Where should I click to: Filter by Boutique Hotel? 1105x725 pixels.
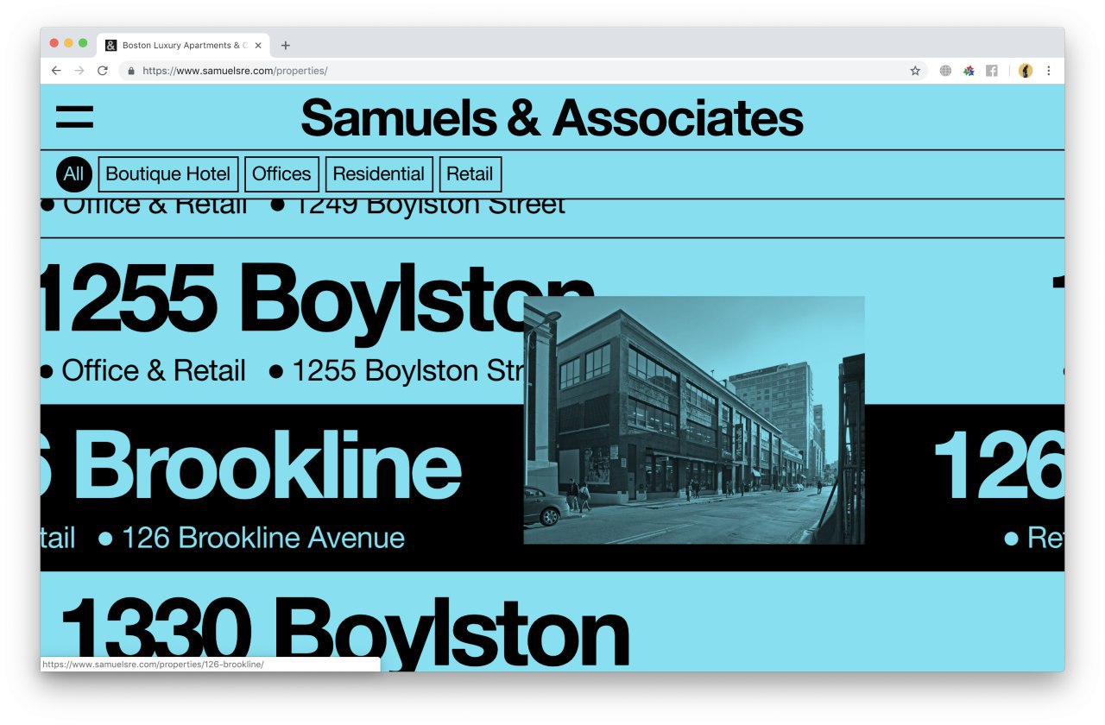pos(168,174)
